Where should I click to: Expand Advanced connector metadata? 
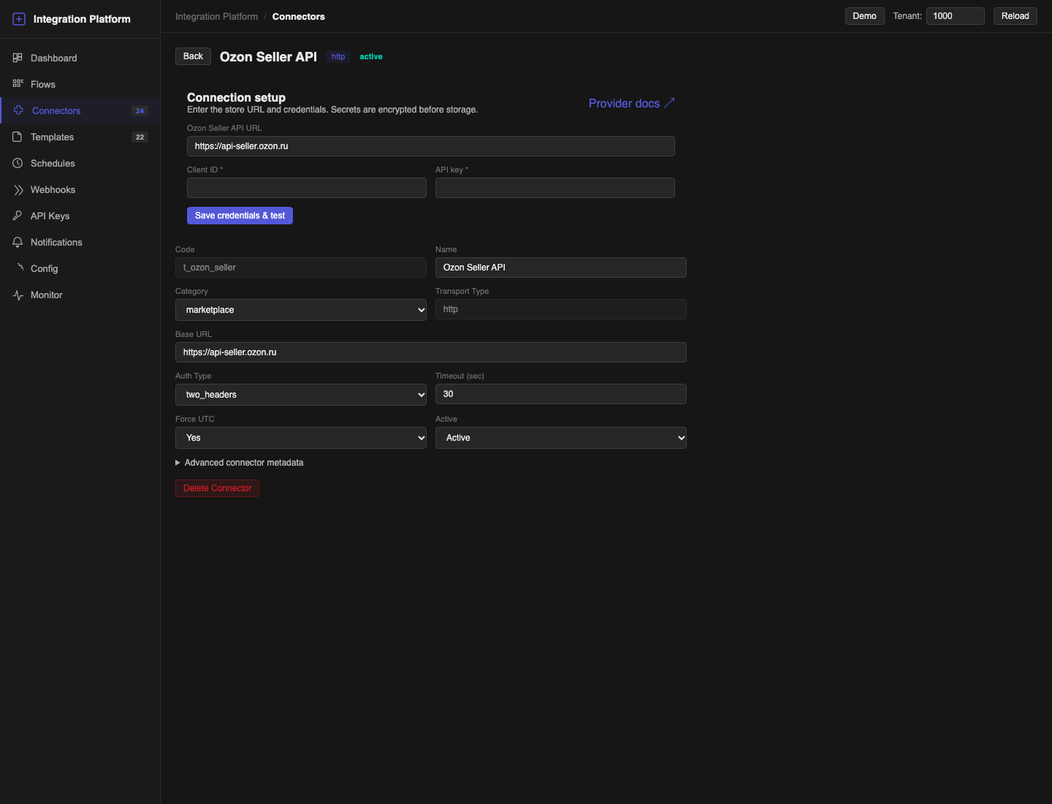(x=240, y=463)
